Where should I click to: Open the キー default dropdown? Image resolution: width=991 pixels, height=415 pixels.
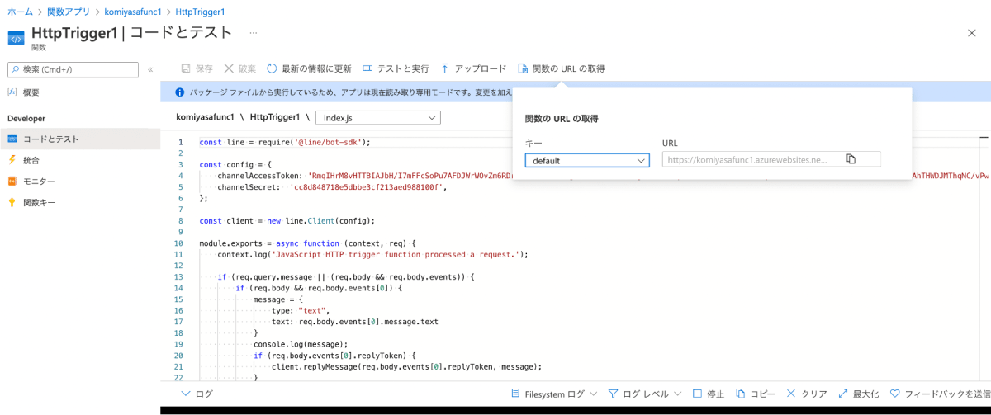point(587,160)
